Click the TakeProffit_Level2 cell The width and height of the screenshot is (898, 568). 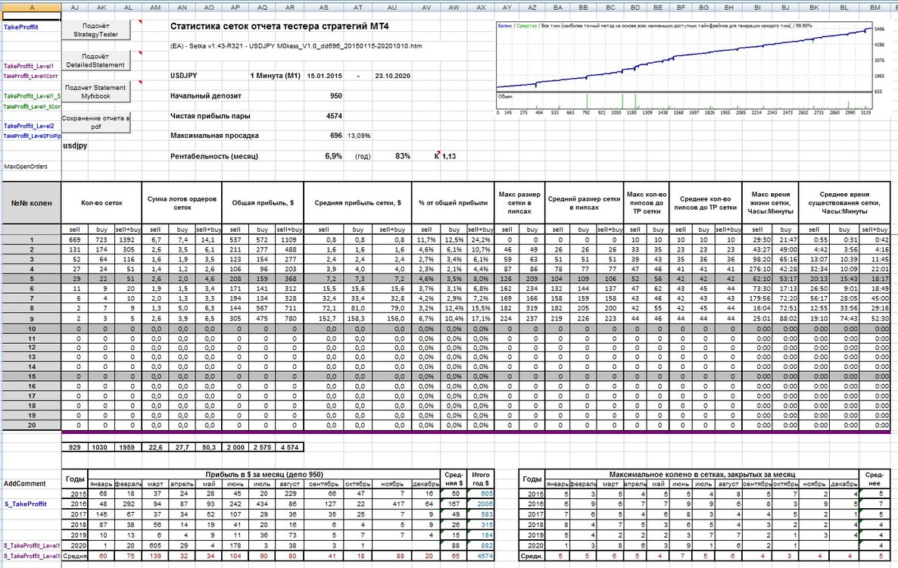(29, 126)
